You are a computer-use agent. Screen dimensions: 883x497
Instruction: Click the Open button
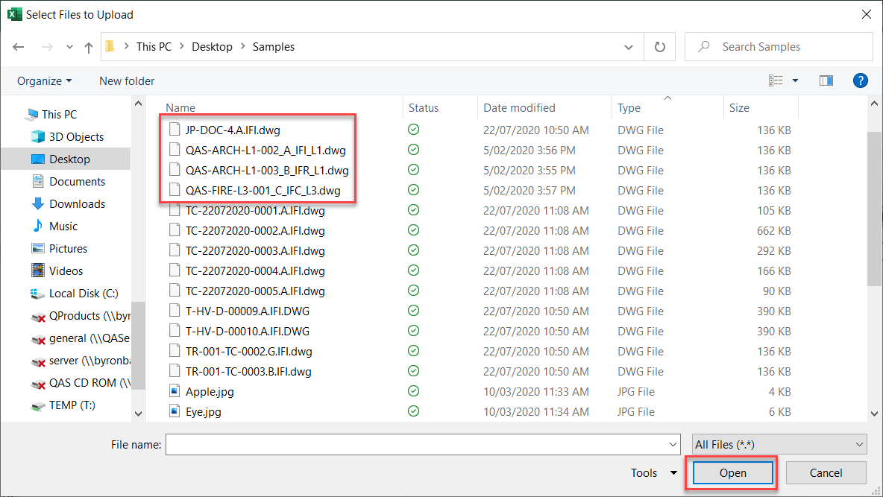732,473
